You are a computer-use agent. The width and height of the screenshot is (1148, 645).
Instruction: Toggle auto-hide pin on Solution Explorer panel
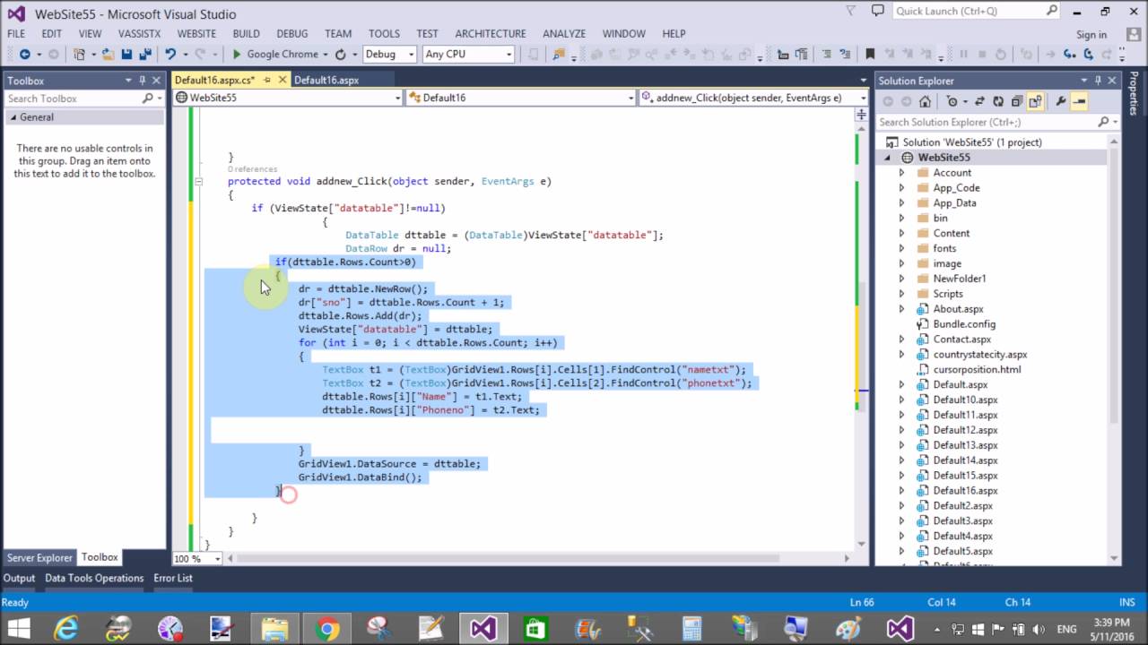pos(1098,81)
